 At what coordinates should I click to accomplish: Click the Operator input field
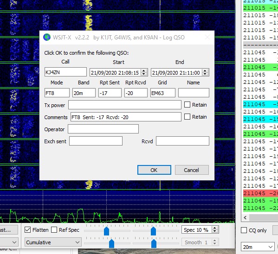pyautogui.click(x=103, y=129)
